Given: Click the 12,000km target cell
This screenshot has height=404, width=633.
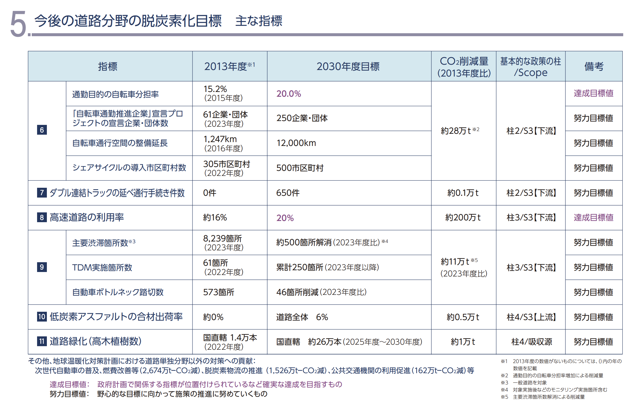Looking at the screenshot, I should tap(296, 143).
